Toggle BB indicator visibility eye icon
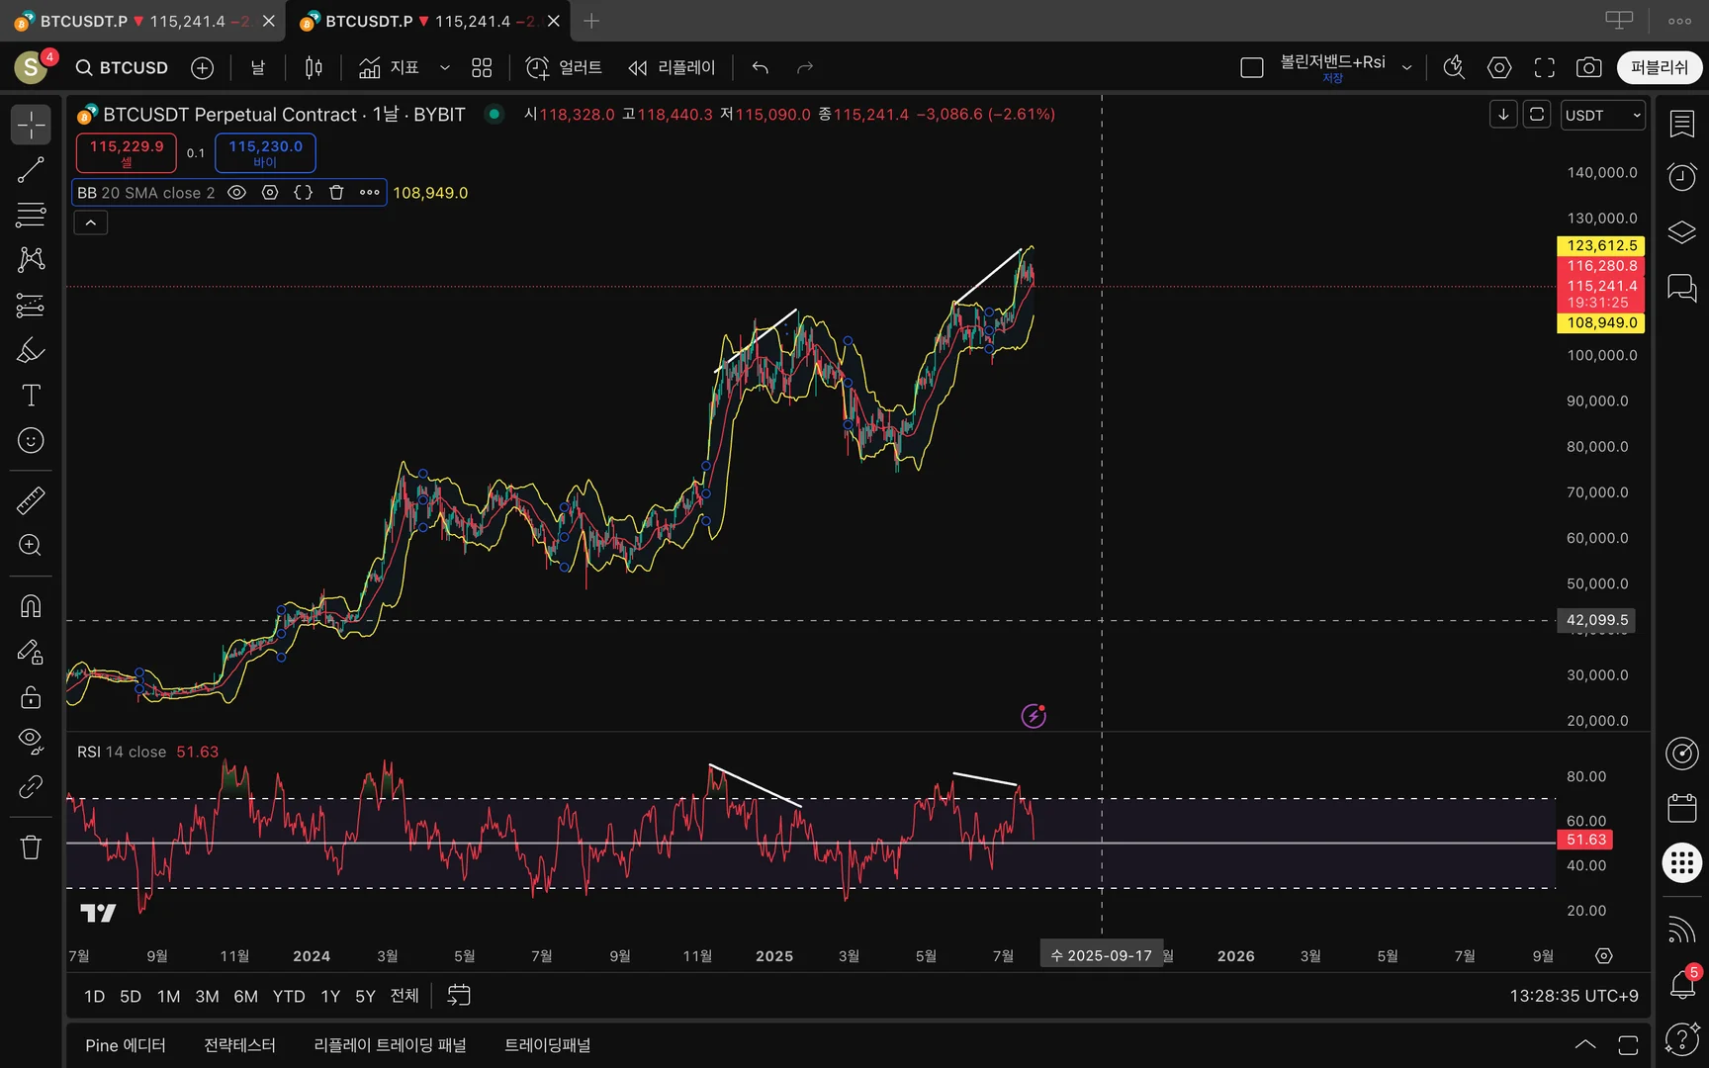This screenshot has height=1068, width=1709. click(x=236, y=193)
